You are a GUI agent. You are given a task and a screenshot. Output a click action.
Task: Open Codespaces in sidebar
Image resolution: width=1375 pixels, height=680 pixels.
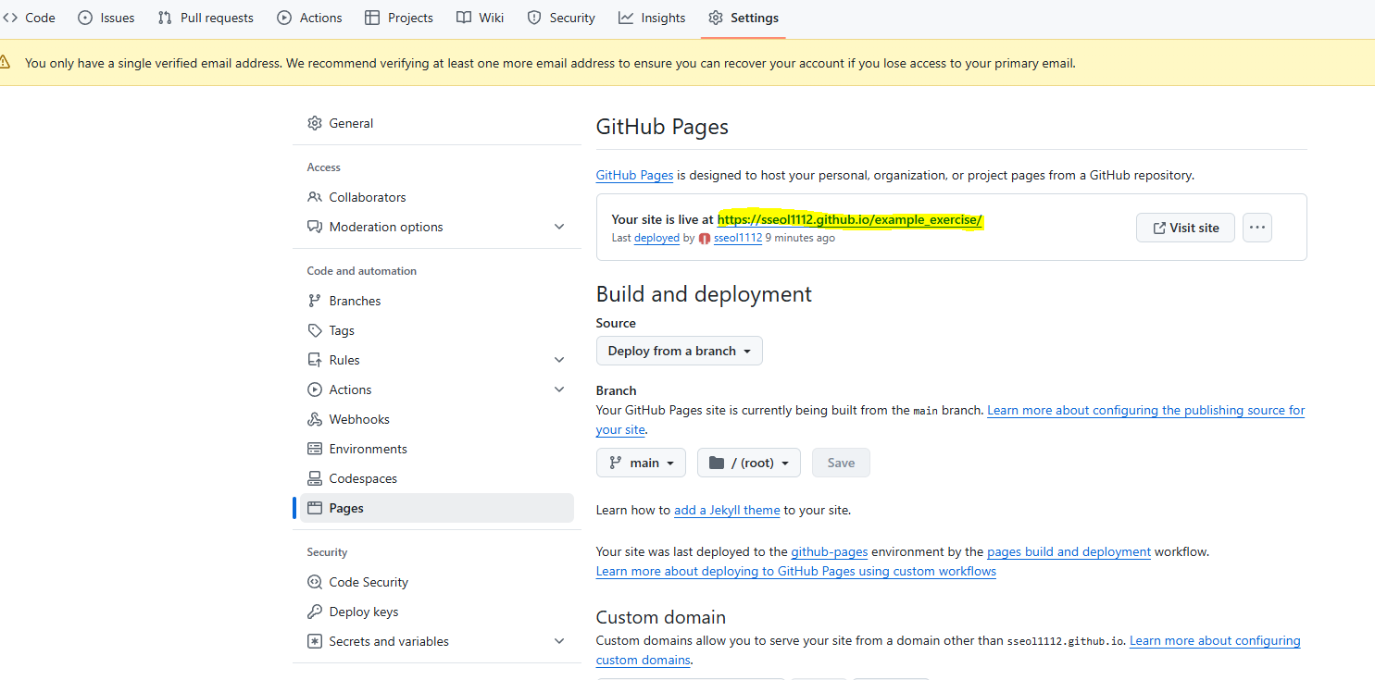tap(437, 478)
